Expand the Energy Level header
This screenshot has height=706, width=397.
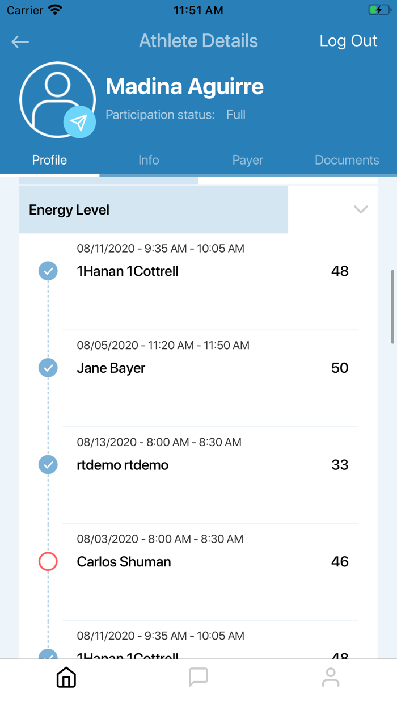click(x=153, y=210)
